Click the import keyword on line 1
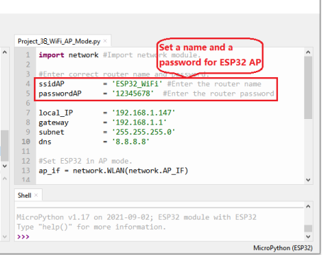Viewport: 322px width, 255px height. [x=51, y=55]
